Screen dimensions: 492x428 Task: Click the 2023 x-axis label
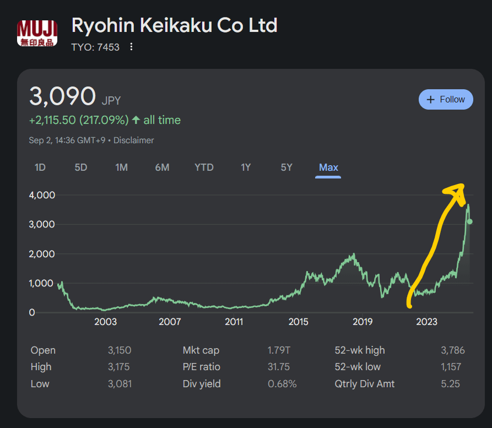pos(426,322)
